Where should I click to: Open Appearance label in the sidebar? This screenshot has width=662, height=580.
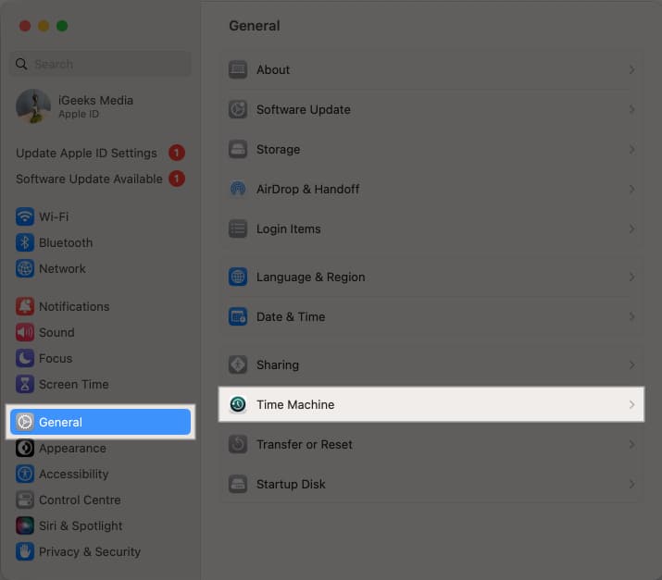[72, 449]
